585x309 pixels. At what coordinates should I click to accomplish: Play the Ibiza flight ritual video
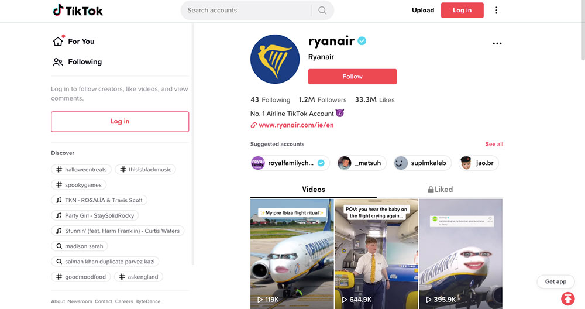[x=292, y=252]
